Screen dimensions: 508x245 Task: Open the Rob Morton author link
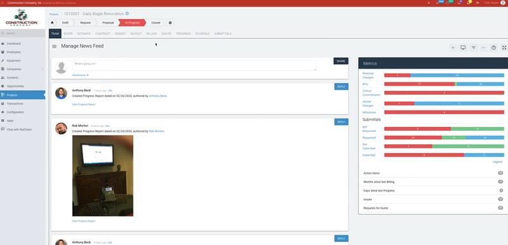[156, 131]
